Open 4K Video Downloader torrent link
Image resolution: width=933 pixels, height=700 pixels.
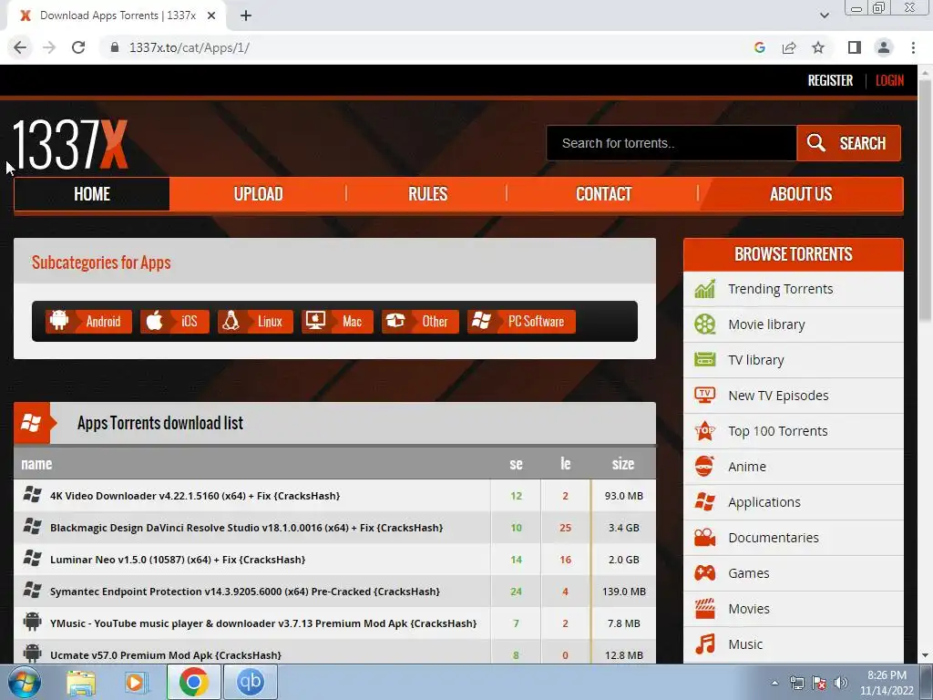tap(195, 496)
